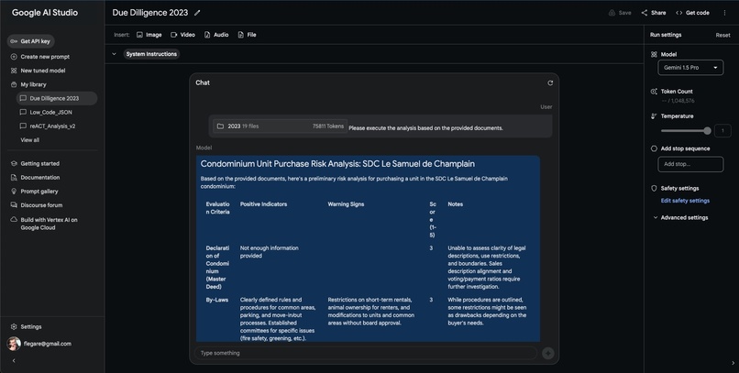The height and width of the screenshot is (373, 739).
Task: Click View all in library
Action: (x=29, y=140)
